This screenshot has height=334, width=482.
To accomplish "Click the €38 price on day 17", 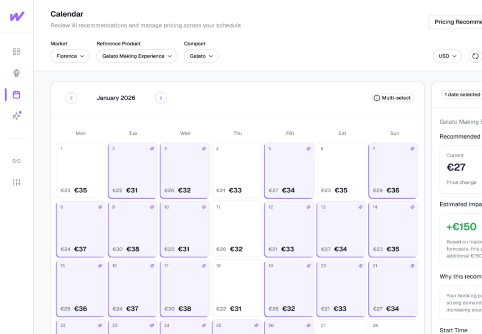I will click(185, 309).
